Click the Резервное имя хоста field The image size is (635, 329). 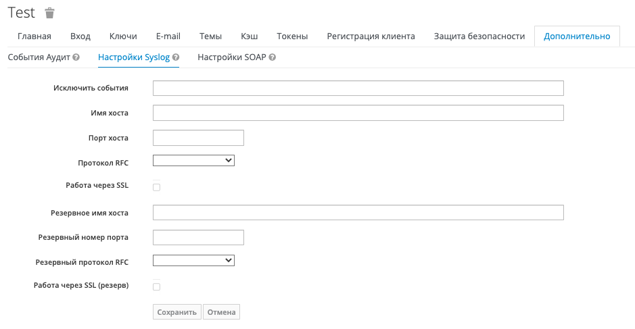[x=358, y=213]
